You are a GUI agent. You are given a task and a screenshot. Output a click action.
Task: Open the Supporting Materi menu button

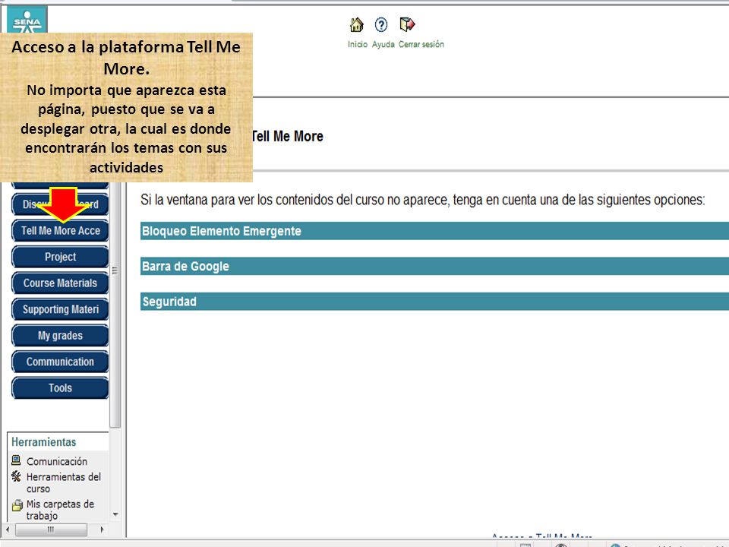(x=60, y=309)
